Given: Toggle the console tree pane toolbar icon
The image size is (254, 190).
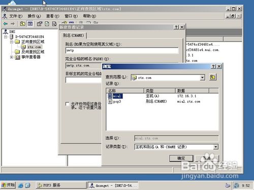Looking at the screenshot, I should tap(30, 24).
